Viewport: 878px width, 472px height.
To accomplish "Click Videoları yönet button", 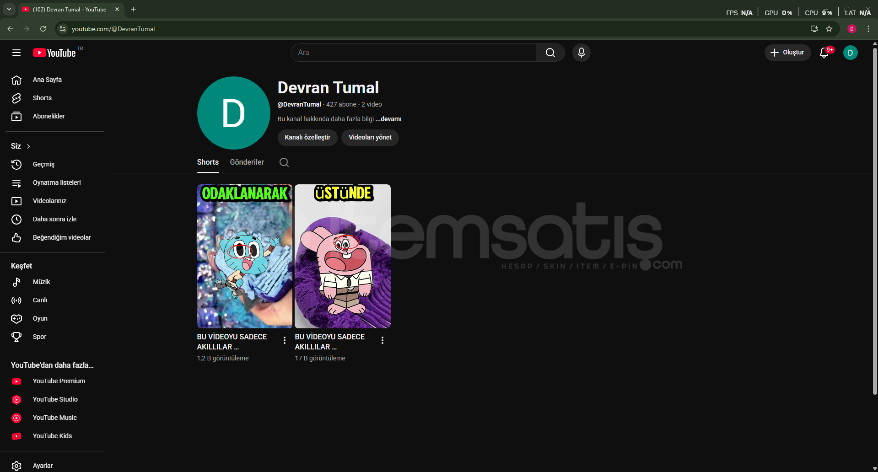I will [x=370, y=137].
